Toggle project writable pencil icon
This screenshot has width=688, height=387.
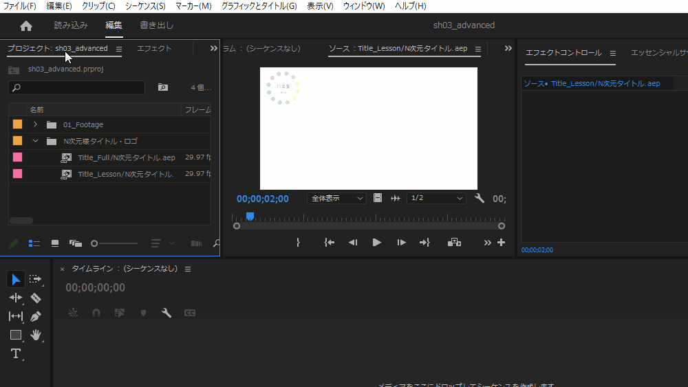point(14,243)
